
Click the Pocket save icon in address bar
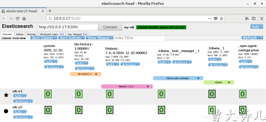coord(216,19)
